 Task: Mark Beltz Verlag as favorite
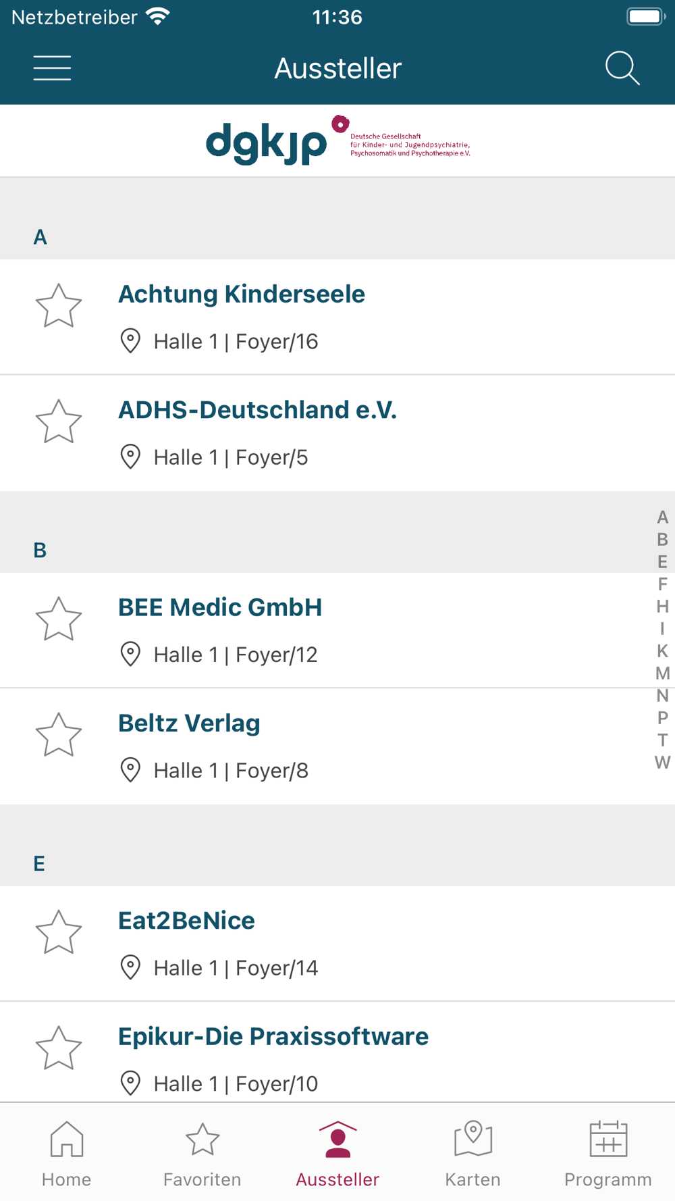59,735
